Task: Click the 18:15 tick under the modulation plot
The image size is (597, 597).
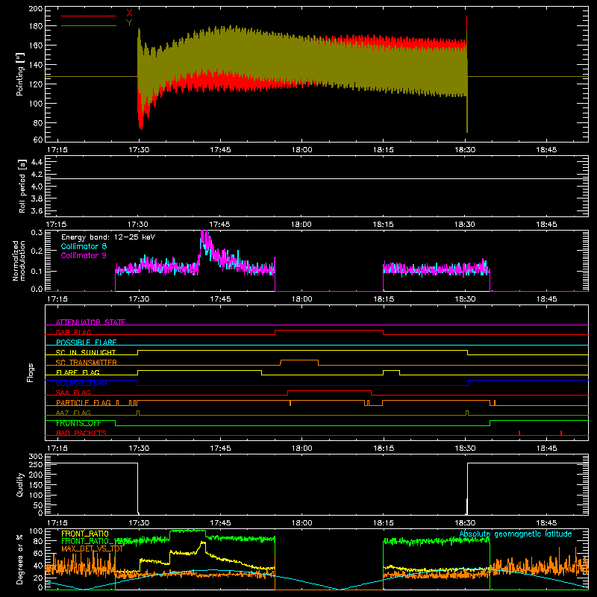Action: coord(383,299)
